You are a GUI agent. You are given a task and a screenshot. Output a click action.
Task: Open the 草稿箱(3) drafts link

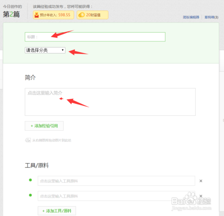211,17
